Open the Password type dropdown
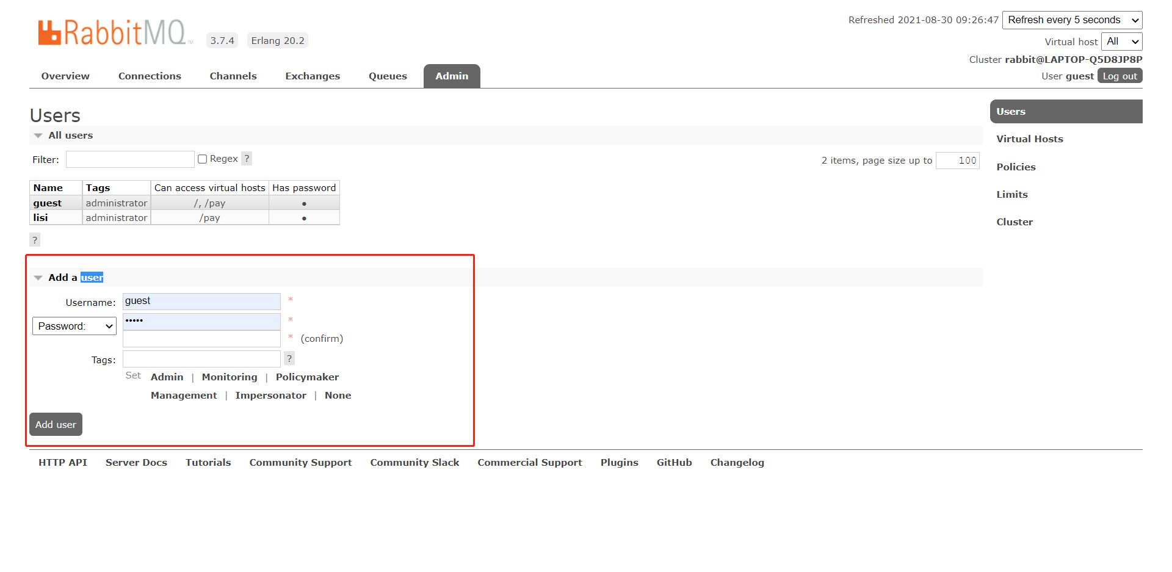This screenshot has height=572, width=1172. (74, 326)
